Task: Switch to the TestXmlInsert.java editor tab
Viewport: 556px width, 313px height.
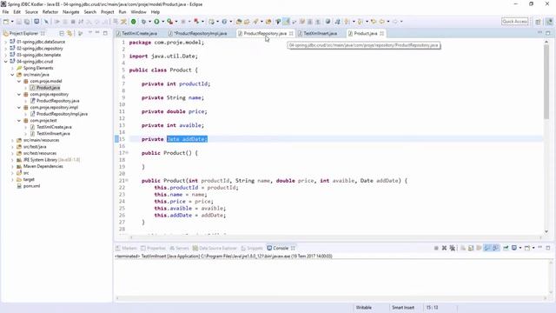Action: (x=321, y=33)
